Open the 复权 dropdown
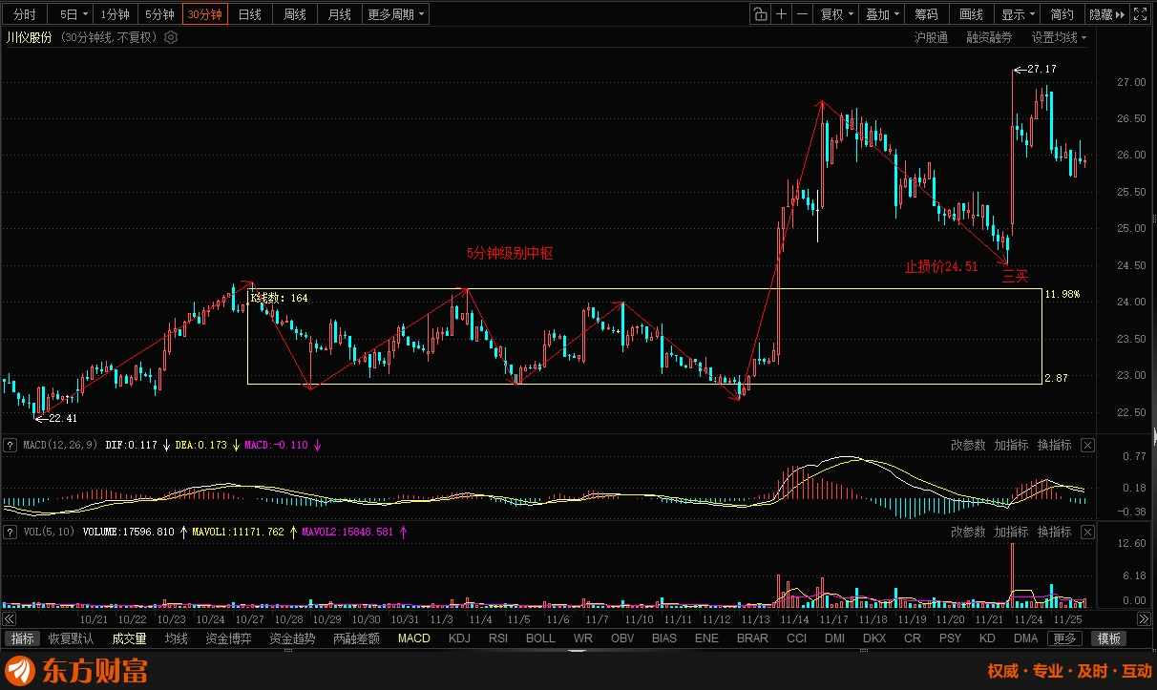The height and width of the screenshot is (690, 1157). tap(837, 14)
